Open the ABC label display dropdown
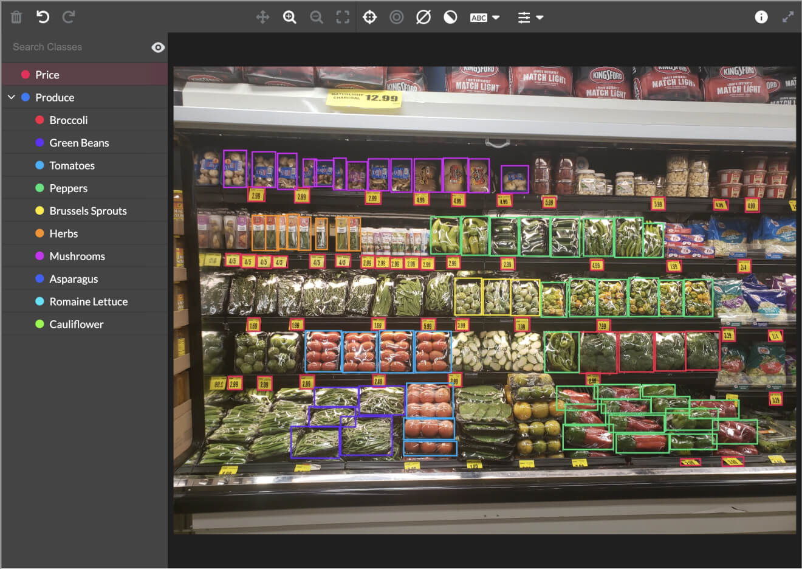Image resolution: width=802 pixels, height=569 pixels. (x=485, y=18)
